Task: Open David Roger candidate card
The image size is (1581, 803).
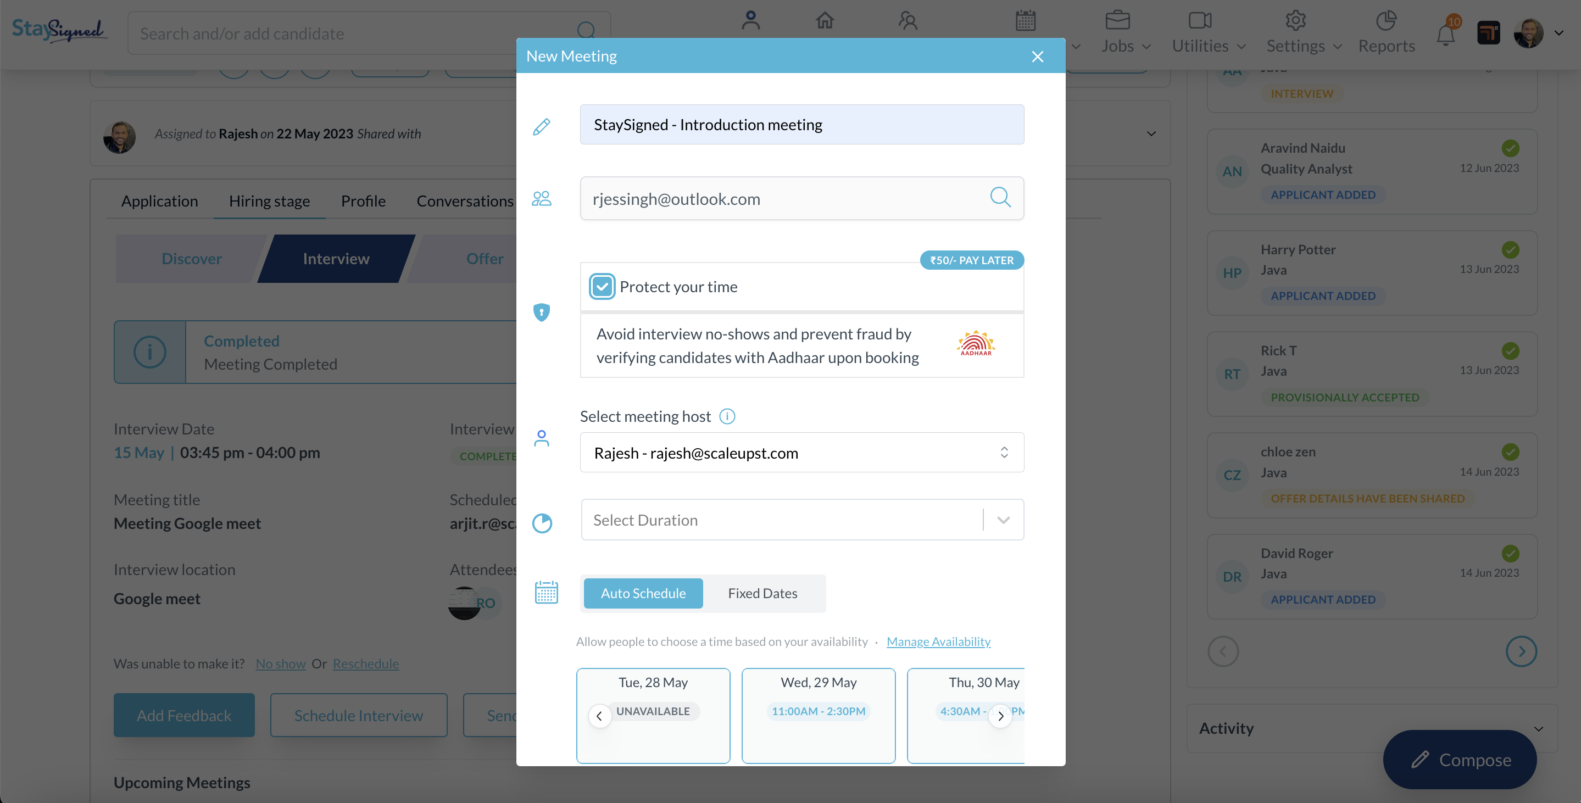Action: pos(1372,577)
